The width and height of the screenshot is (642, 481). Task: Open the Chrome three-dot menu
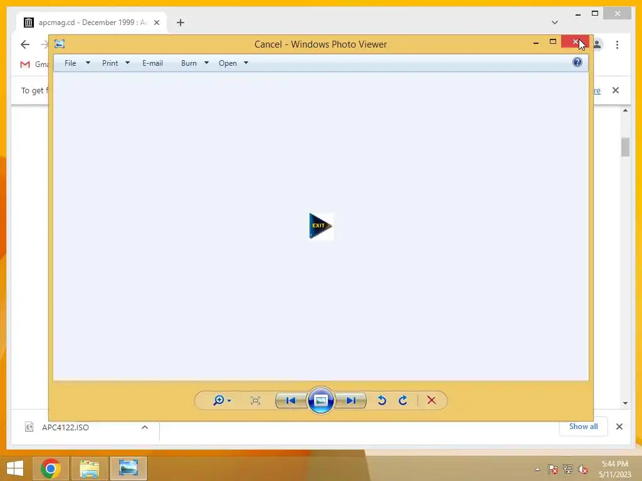[x=617, y=44]
